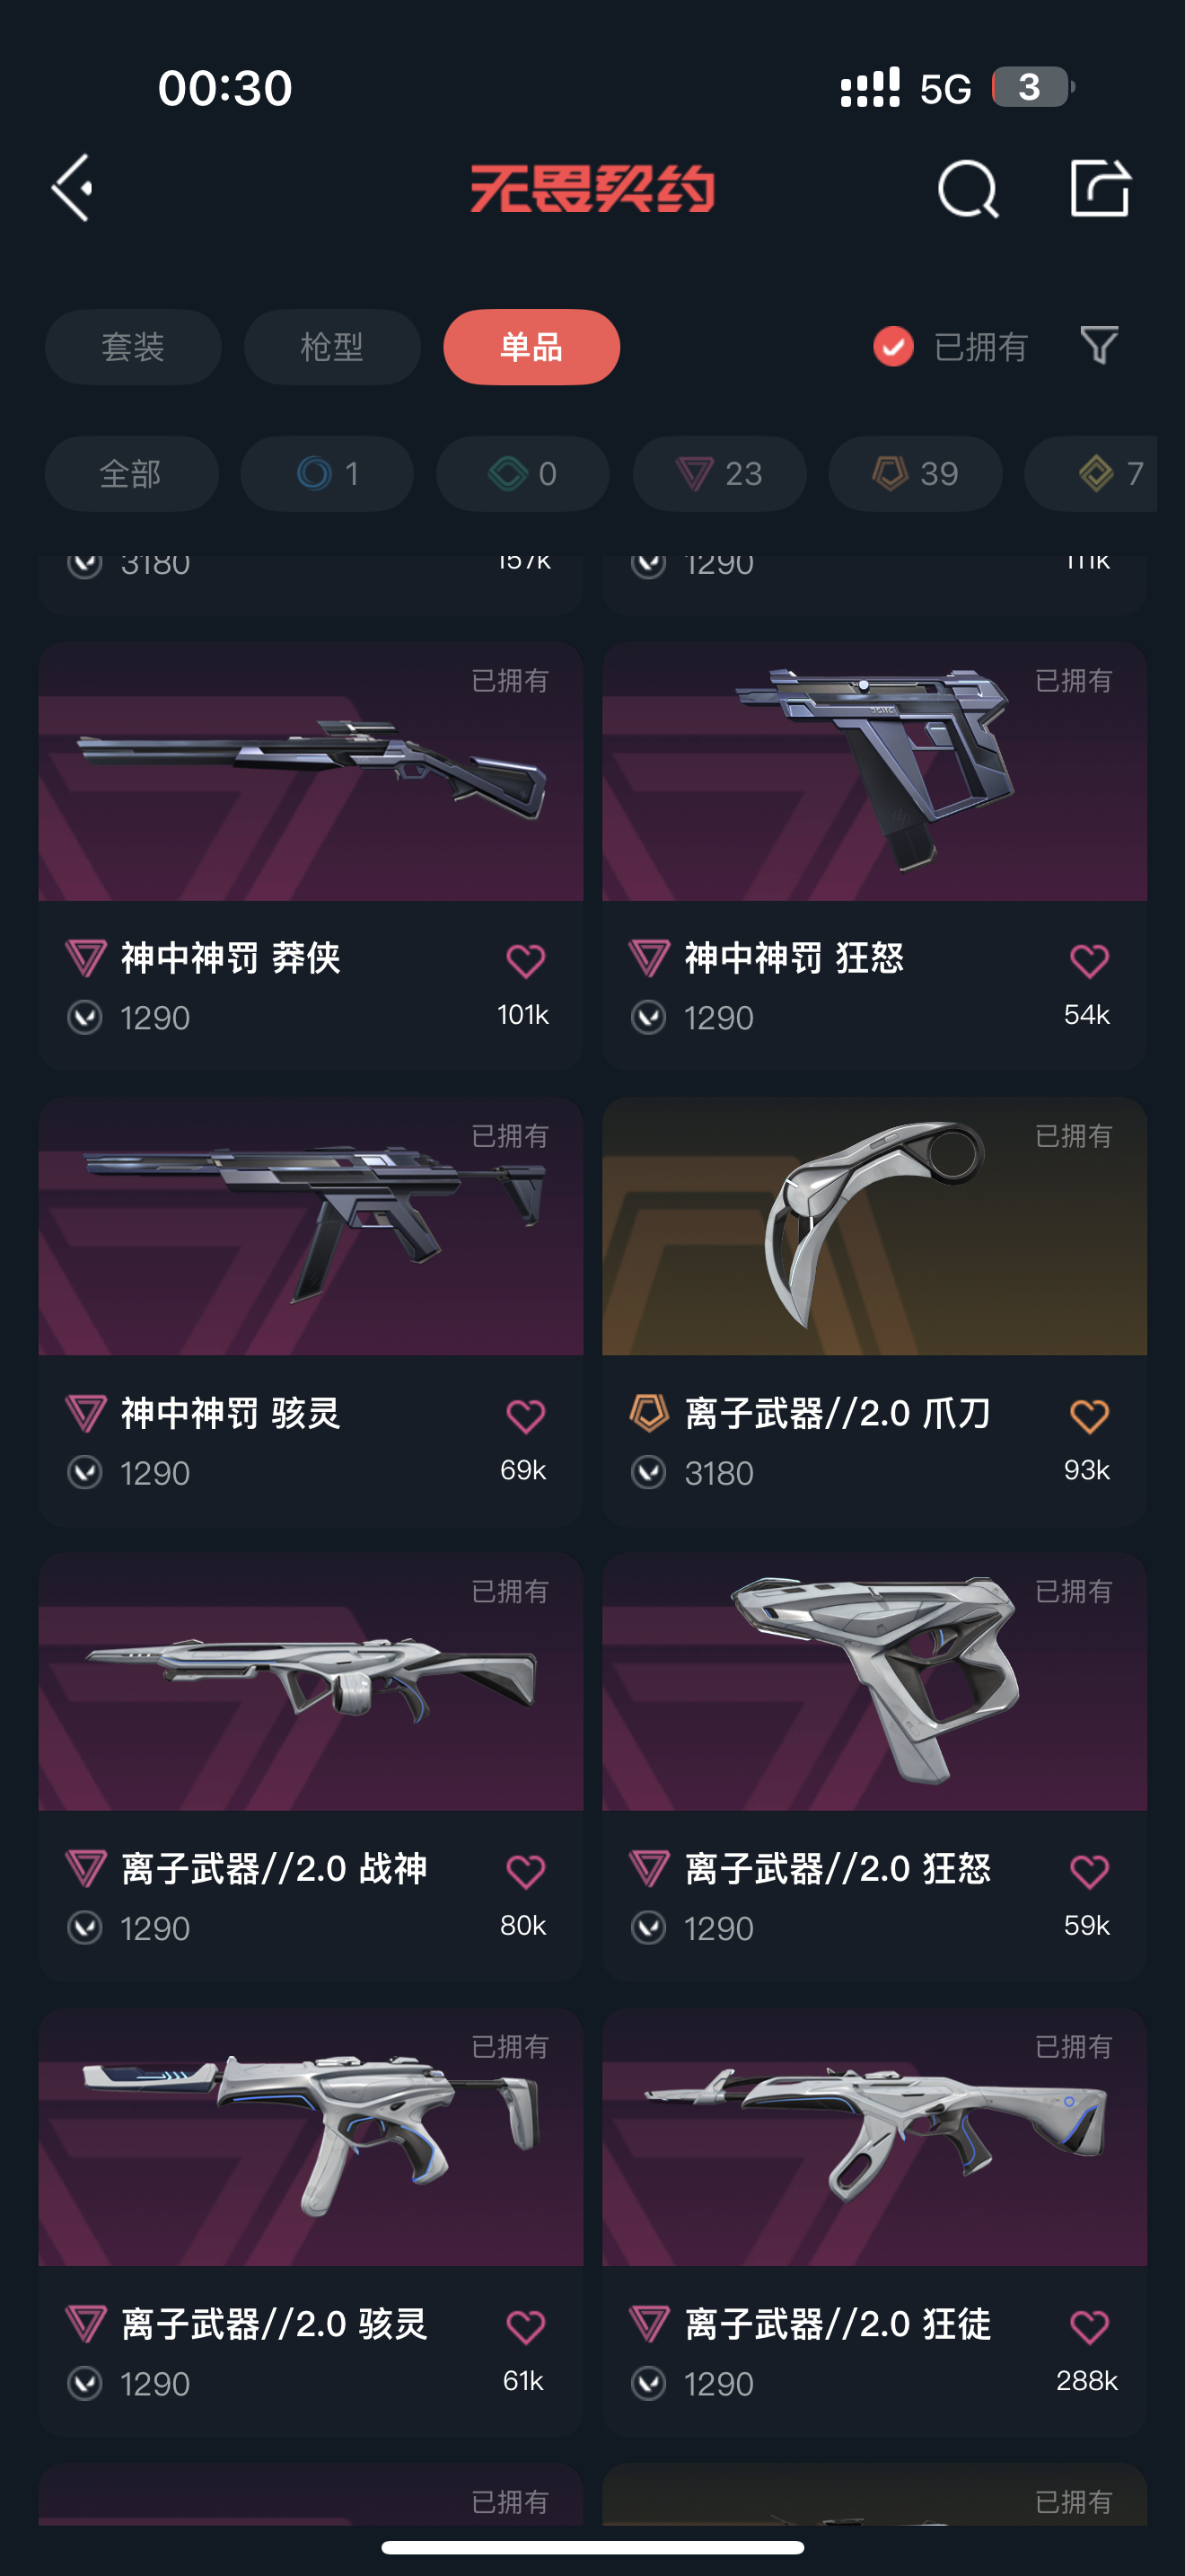The width and height of the screenshot is (1185, 2576).
Task: Filter by green tier showing 0
Action: [522, 474]
